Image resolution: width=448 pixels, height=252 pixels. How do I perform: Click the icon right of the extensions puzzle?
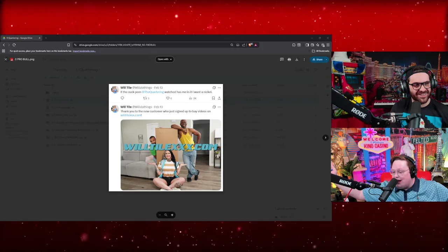click(299, 45)
